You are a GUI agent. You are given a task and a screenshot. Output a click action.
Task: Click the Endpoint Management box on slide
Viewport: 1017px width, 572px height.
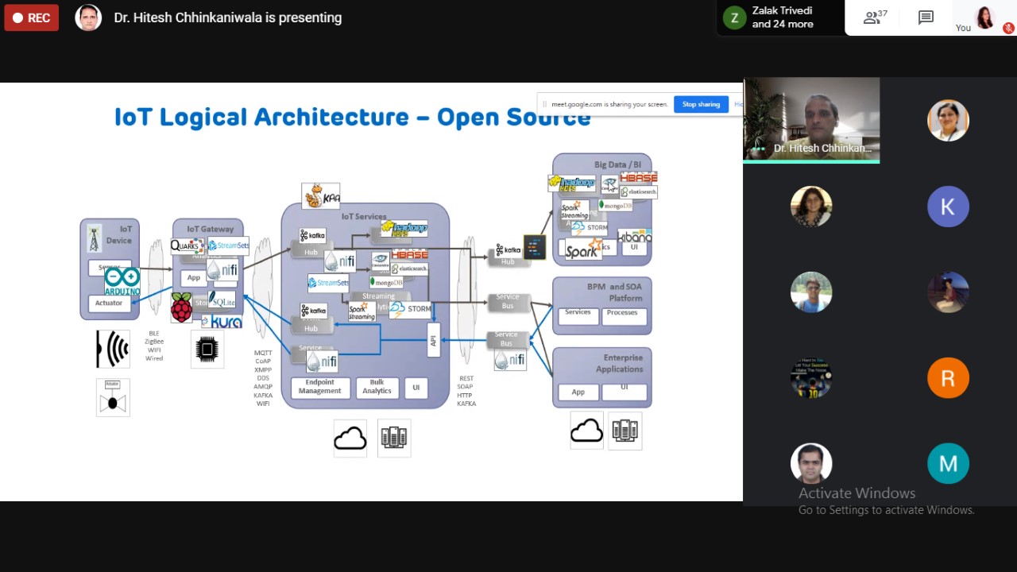pyautogui.click(x=320, y=387)
